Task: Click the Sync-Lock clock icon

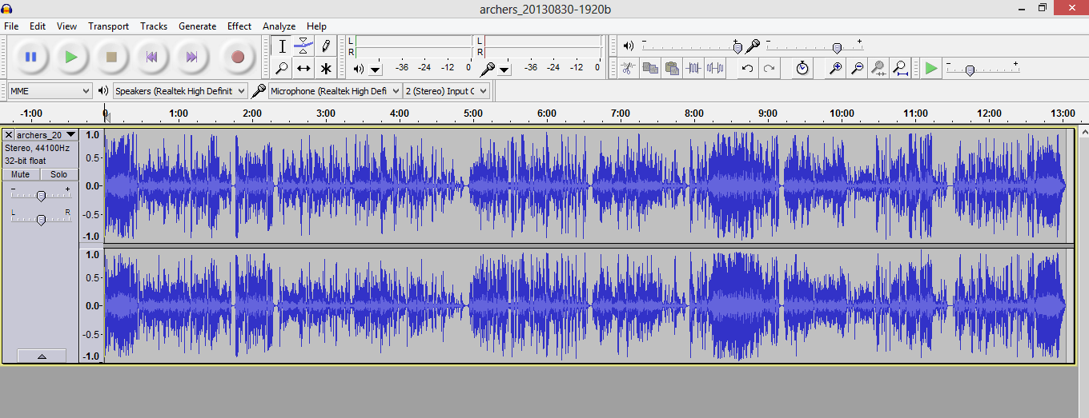Action: pos(802,68)
